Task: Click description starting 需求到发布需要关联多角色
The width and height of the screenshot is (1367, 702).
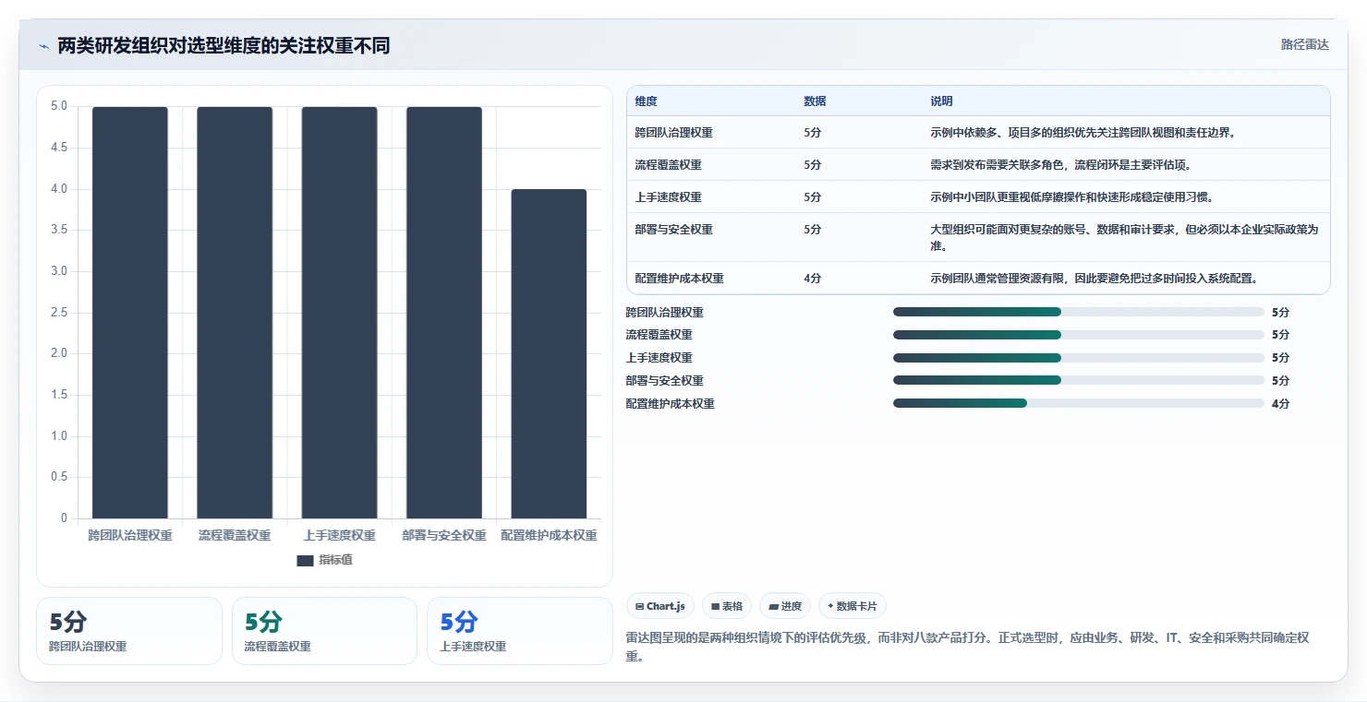Action: click(1060, 165)
